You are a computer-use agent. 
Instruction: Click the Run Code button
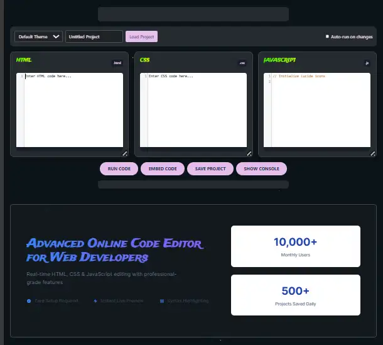119,168
